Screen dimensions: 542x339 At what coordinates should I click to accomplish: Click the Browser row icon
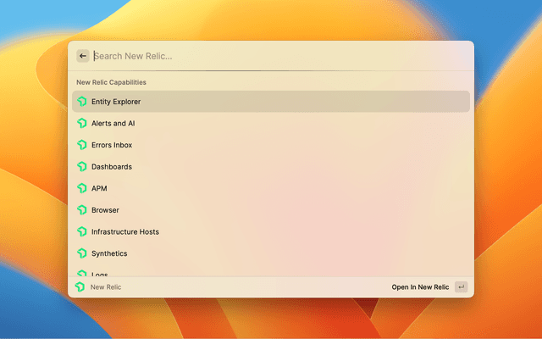click(82, 210)
